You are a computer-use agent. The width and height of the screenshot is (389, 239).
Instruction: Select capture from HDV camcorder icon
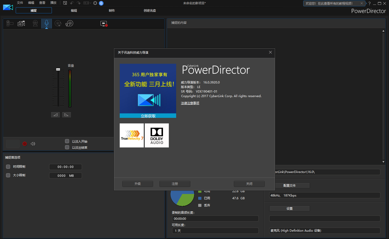[x=22, y=24]
